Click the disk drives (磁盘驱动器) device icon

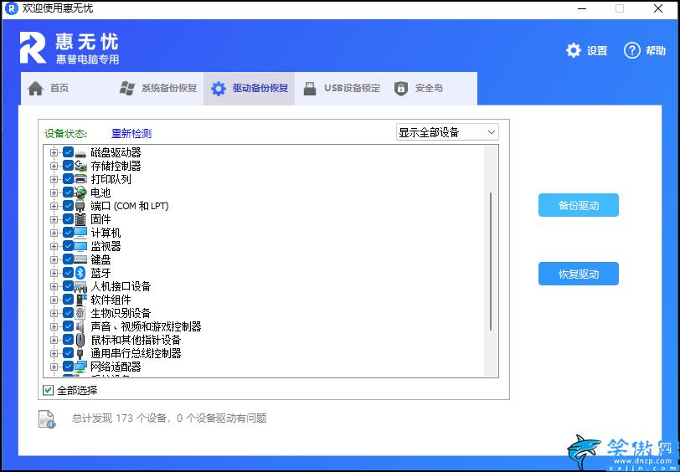pos(80,152)
